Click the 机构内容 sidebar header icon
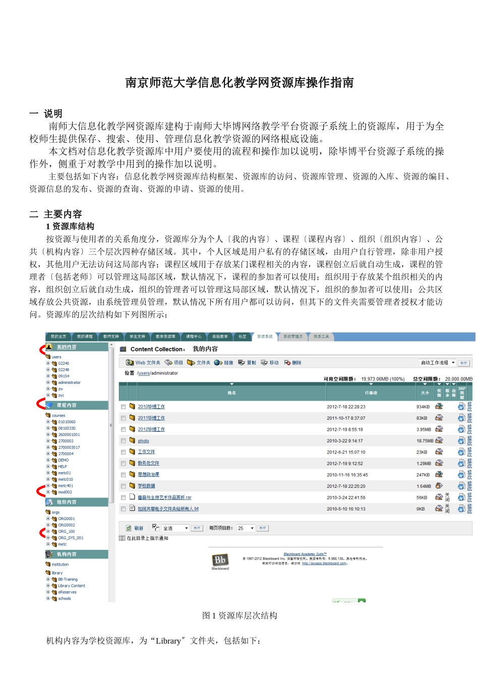This screenshot has width=479, height=678. click(x=49, y=554)
